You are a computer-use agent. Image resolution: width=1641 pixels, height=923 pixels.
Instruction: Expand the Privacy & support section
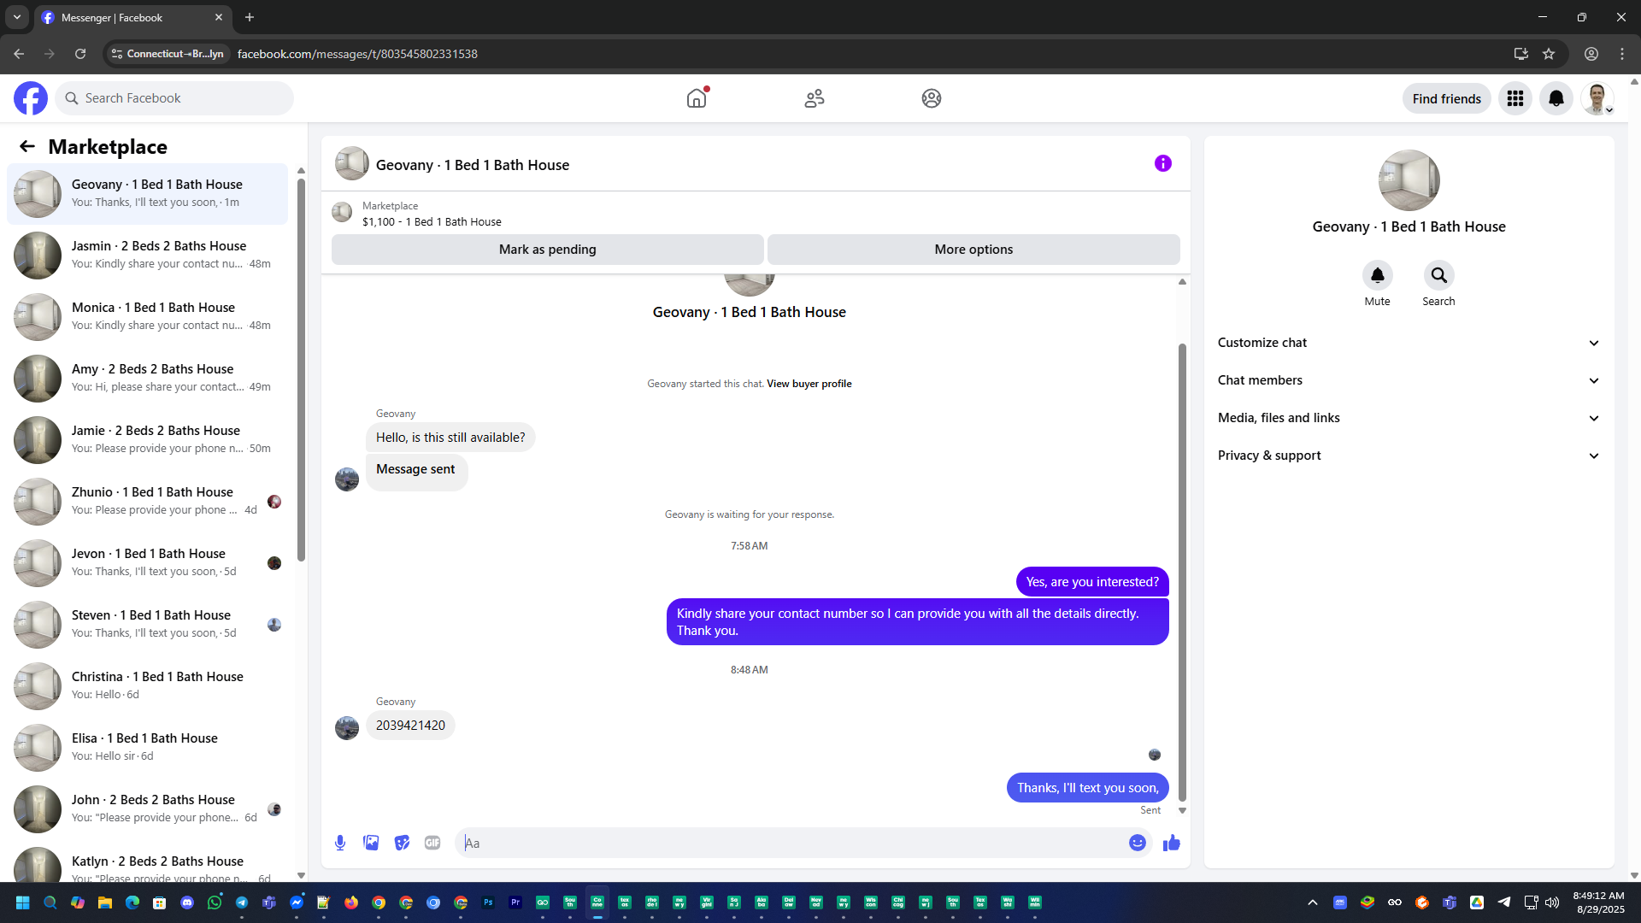pos(1408,456)
